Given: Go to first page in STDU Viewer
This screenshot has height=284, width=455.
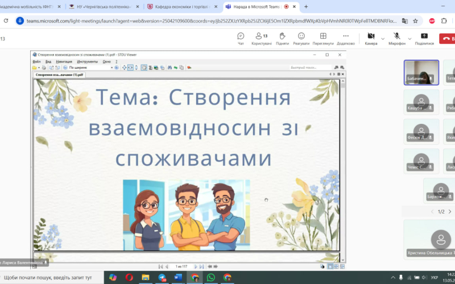Looking at the screenshot, I should click(160, 266).
